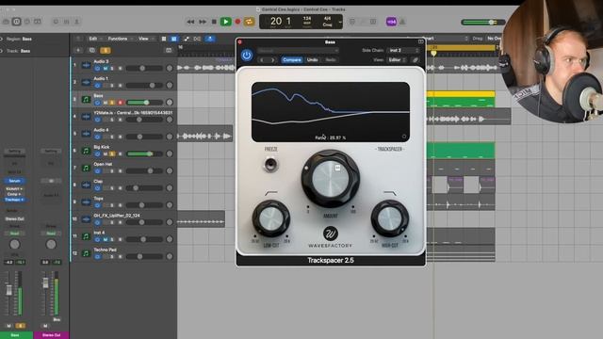The width and height of the screenshot is (603, 339).
Task: Open the Serum instrument slot
Action: tap(15, 181)
